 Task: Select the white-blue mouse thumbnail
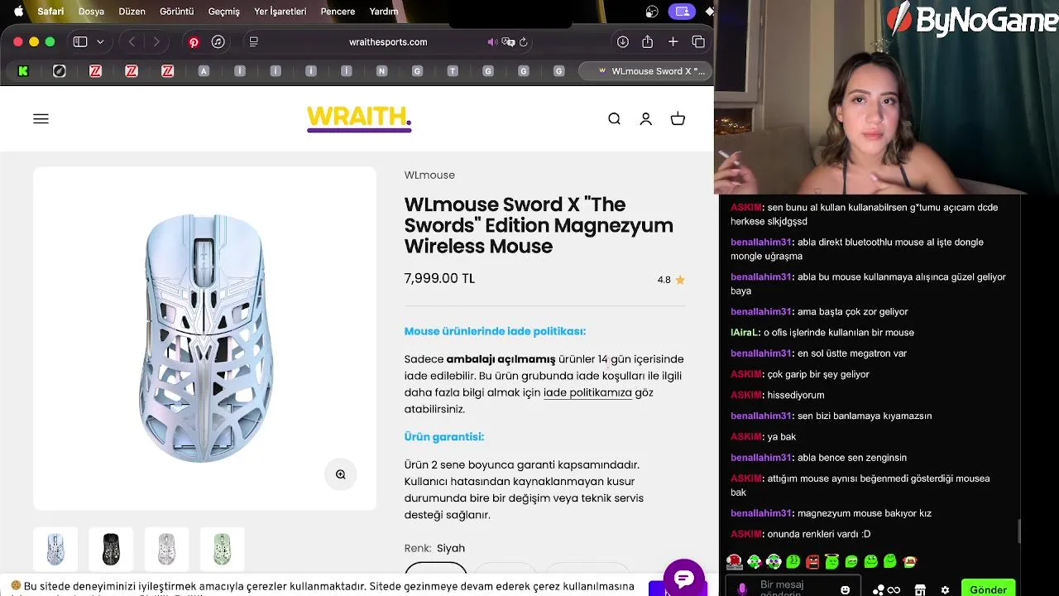(55, 549)
